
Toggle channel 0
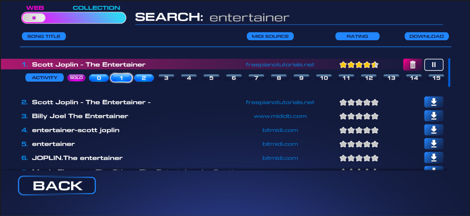[99, 78]
